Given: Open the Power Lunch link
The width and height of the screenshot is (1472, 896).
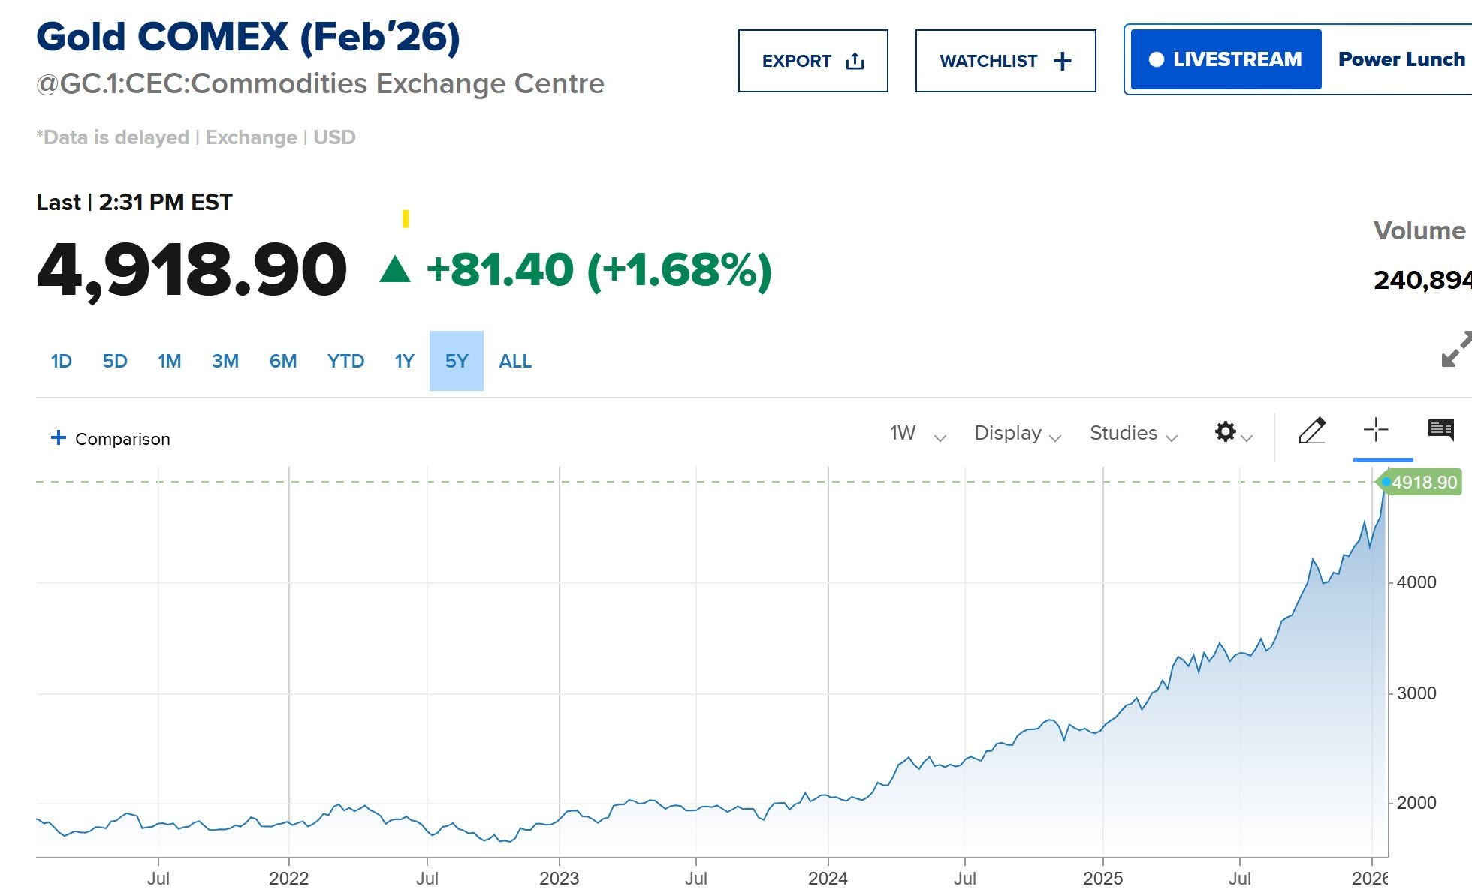Looking at the screenshot, I should pos(1401,59).
